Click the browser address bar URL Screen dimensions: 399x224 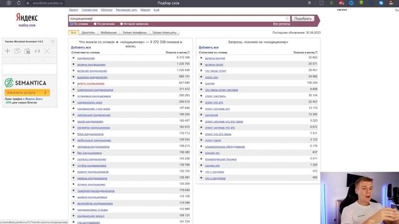coord(48,3)
